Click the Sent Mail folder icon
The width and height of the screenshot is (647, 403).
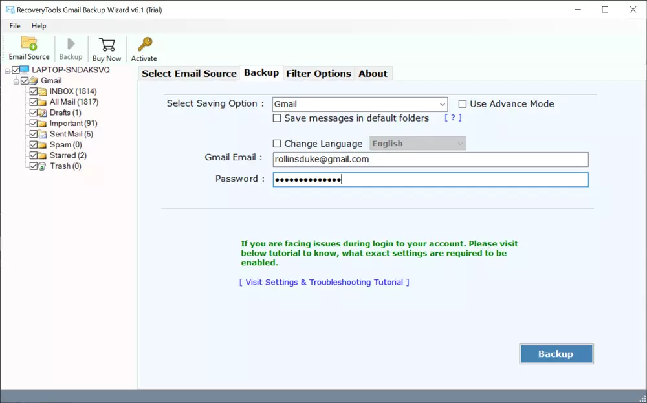point(43,135)
